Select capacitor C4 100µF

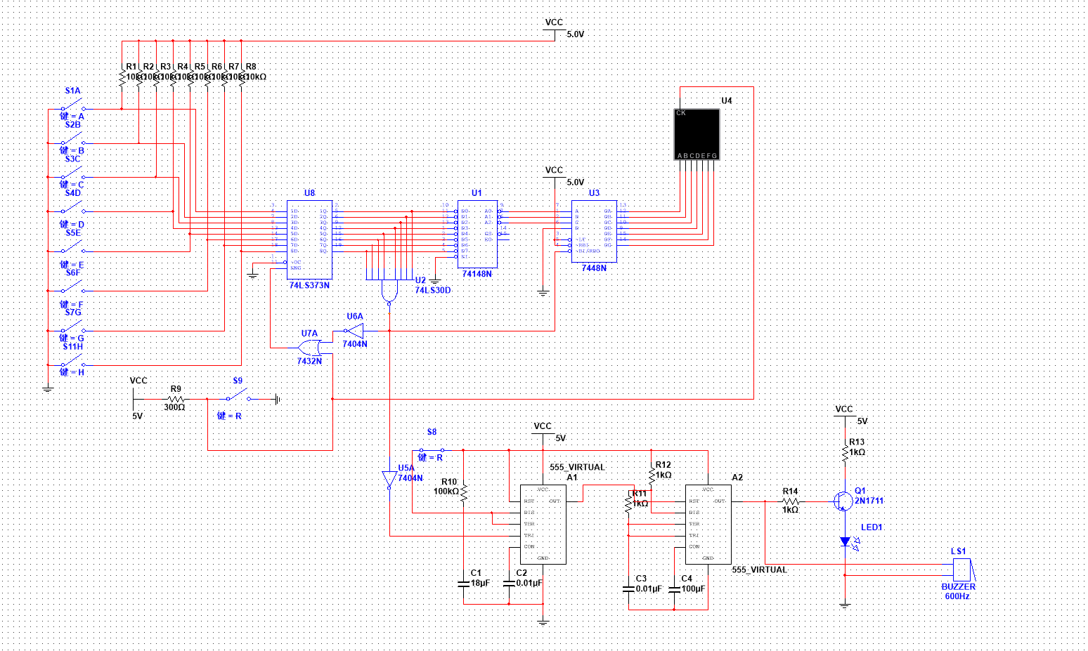click(674, 588)
